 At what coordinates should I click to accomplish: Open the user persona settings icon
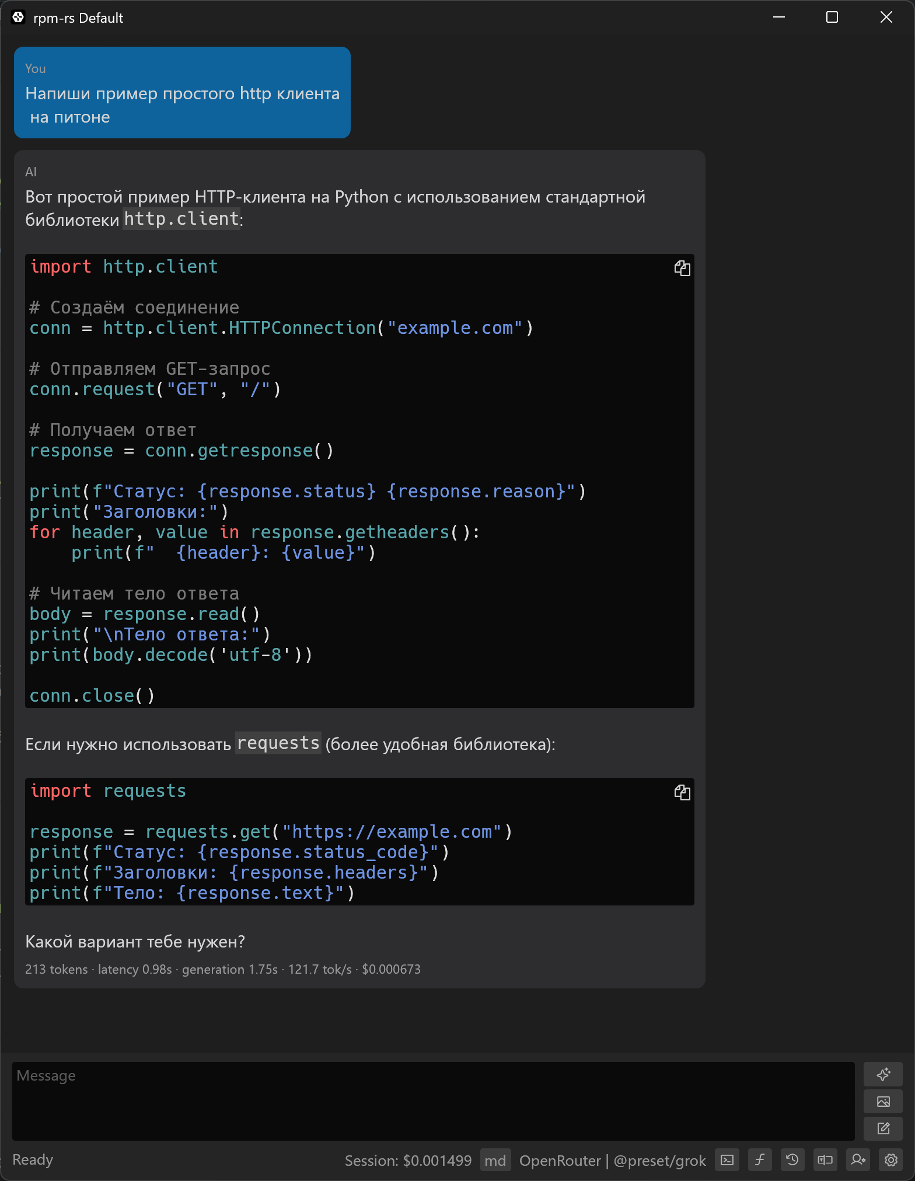[x=858, y=1160]
